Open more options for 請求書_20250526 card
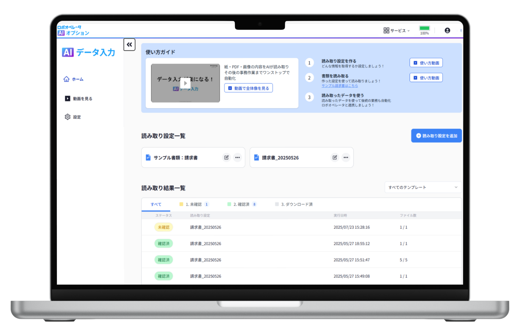Image resolution: width=518 pixels, height=333 pixels. (346, 158)
